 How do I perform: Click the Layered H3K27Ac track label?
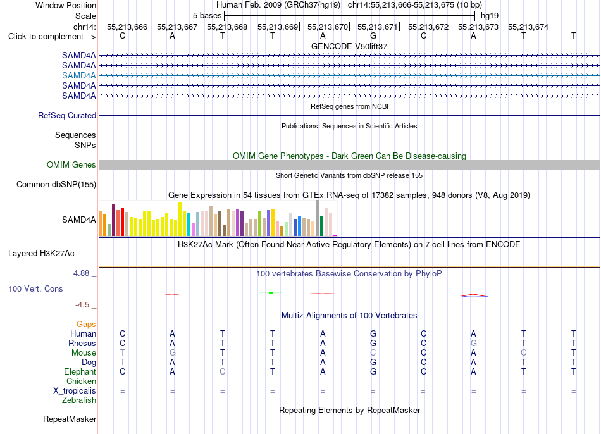pyautogui.click(x=41, y=254)
